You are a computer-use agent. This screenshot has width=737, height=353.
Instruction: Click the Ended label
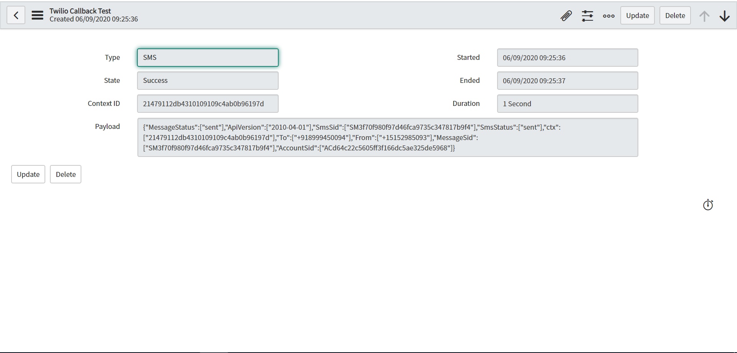click(x=470, y=81)
